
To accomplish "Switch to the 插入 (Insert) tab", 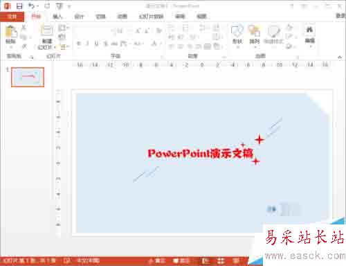I will coord(57,17).
